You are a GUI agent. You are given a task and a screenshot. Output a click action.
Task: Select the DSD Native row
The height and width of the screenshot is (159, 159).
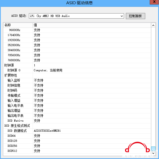77,121
